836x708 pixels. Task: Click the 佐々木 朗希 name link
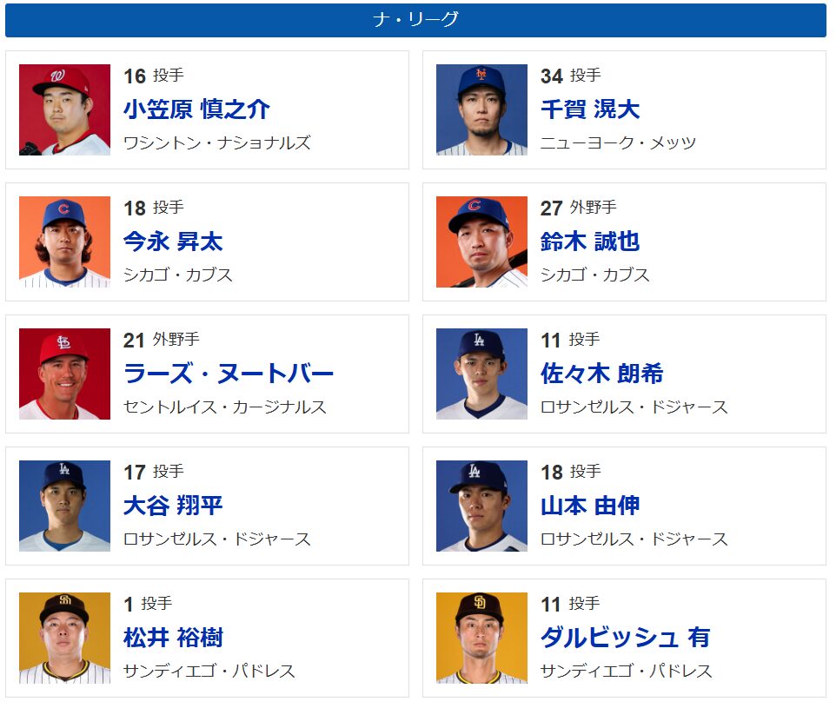601,374
